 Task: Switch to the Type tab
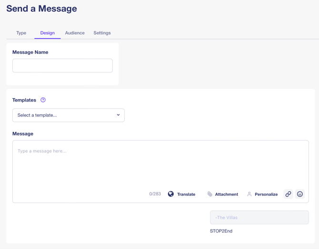pyautogui.click(x=21, y=33)
